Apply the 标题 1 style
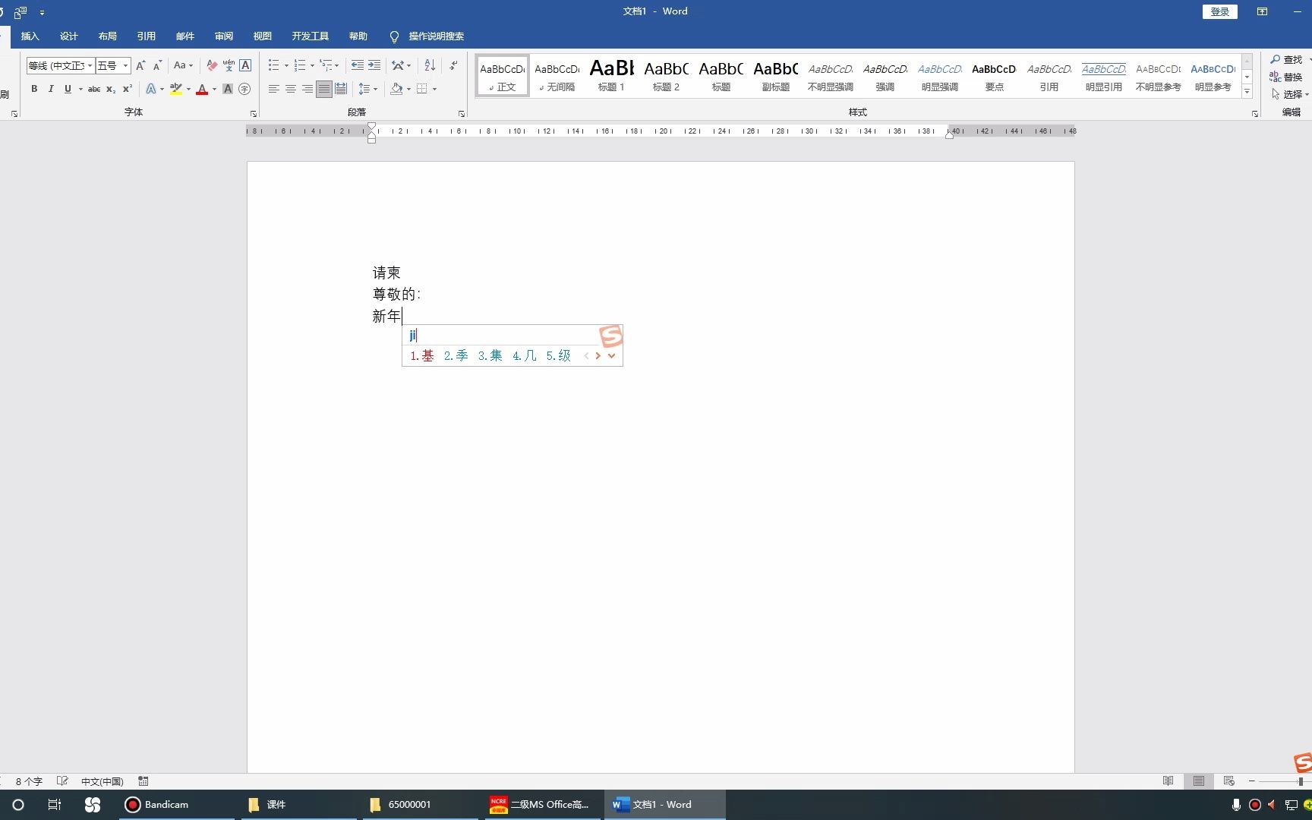This screenshot has height=820, width=1312. point(611,74)
